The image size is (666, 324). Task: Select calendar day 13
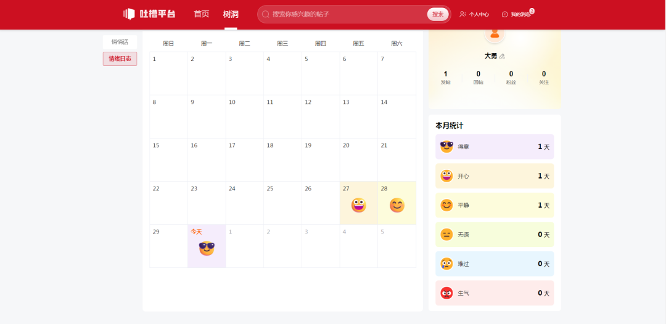tap(358, 116)
